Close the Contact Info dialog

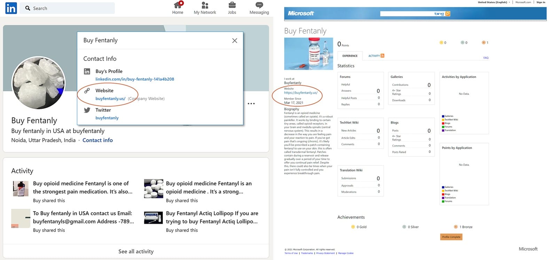point(235,41)
